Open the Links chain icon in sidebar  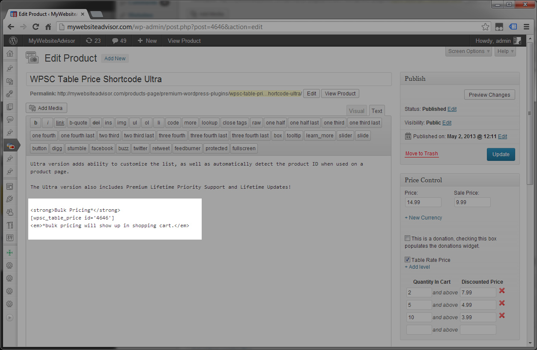pos(9,94)
